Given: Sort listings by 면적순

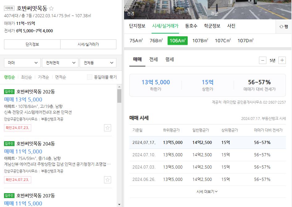Looking at the screenshot, I should (x=60, y=77).
